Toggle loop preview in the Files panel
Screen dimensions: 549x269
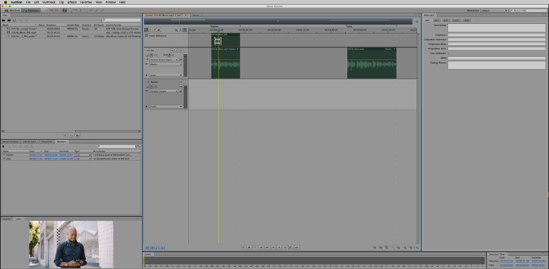click(x=71, y=136)
